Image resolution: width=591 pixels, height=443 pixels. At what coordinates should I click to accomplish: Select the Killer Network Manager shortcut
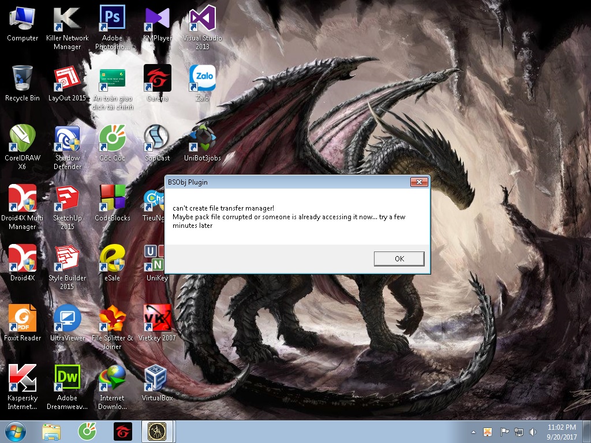coord(67,28)
